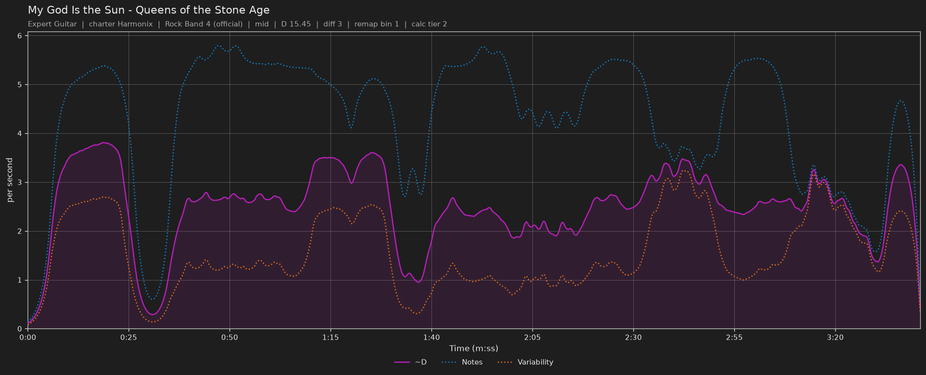Click 'remap bin 1' in the subtitle

coord(377,24)
